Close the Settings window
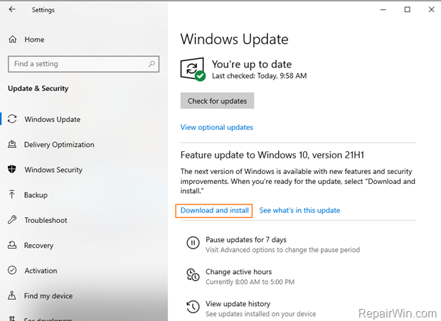Viewport: 441px width, 321px height. (x=431, y=9)
